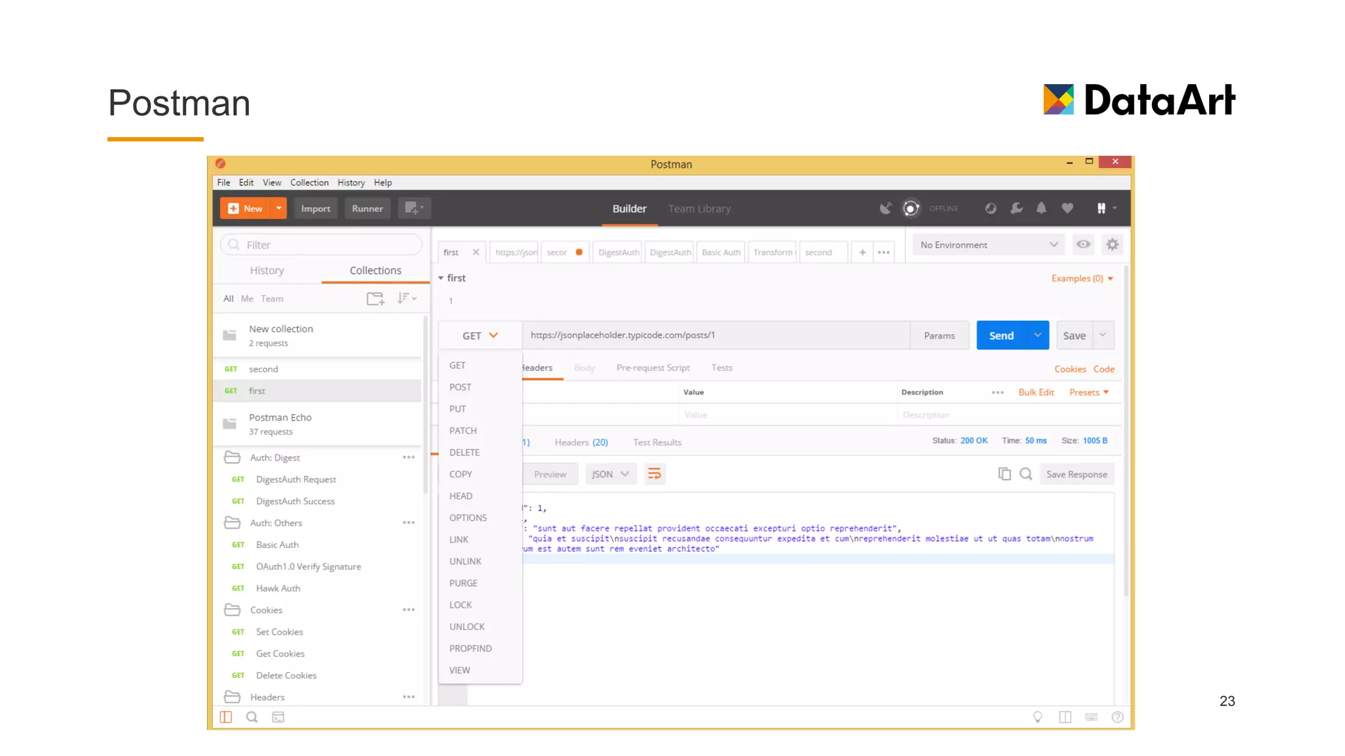Toggle two-pane view icon in status bar
The image size is (1345, 756).
coord(1065,717)
